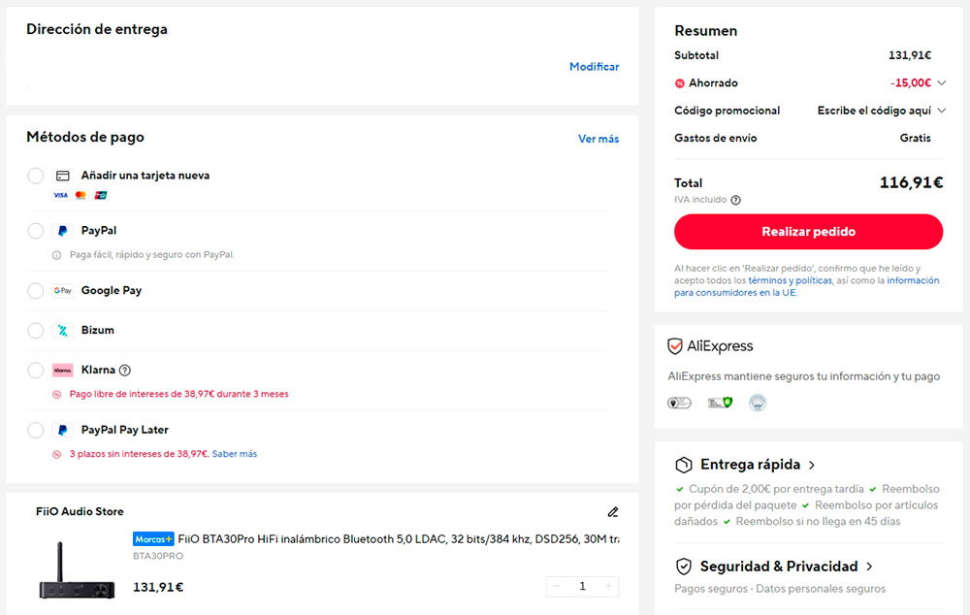The height and width of the screenshot is (615, 970).
Task: Click the quantity value field showing 1
Action: [582, 587]
